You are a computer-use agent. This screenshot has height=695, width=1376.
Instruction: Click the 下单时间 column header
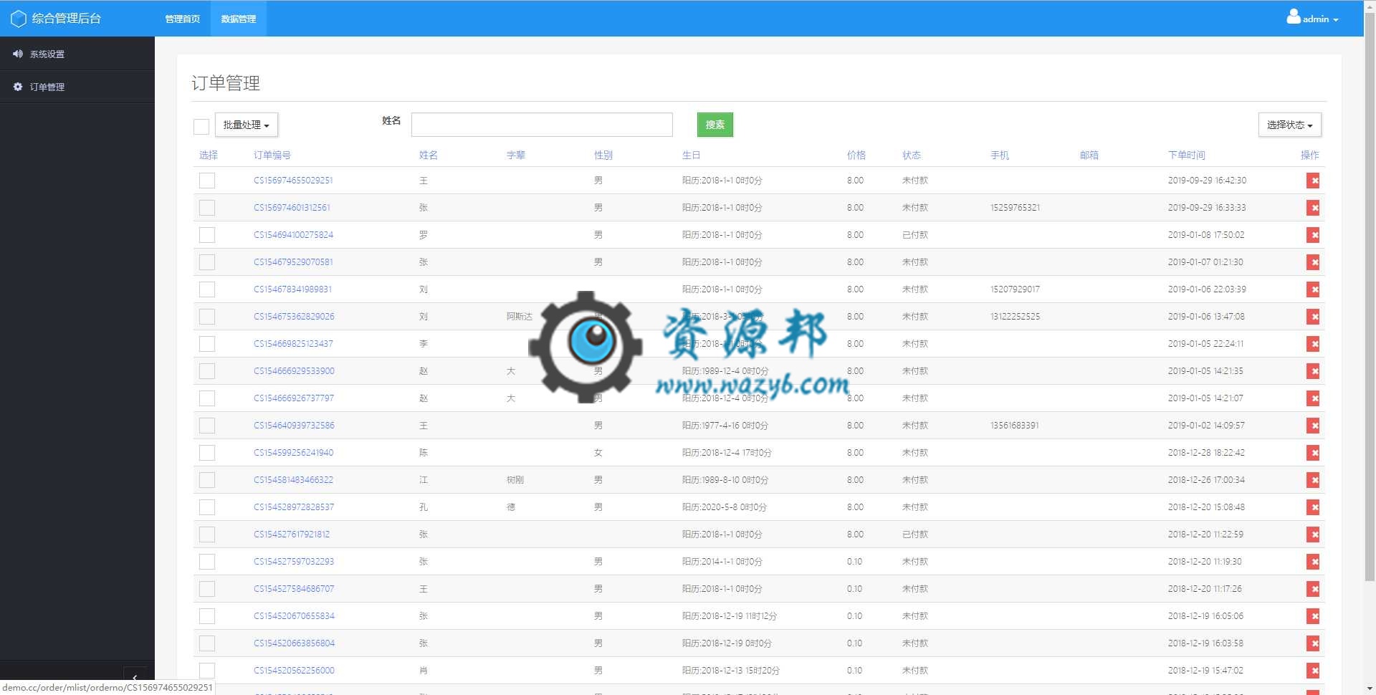[x=1187, y=155]
